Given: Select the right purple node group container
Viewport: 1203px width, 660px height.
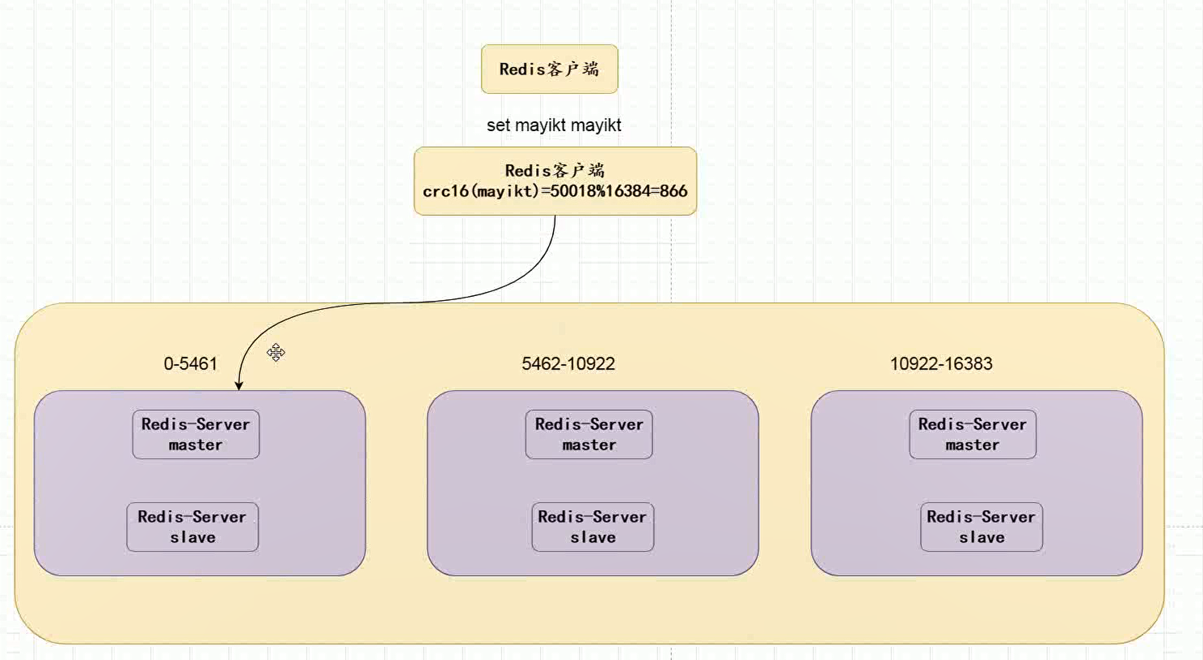Looking at the screenshot, I should coord(857,485).
